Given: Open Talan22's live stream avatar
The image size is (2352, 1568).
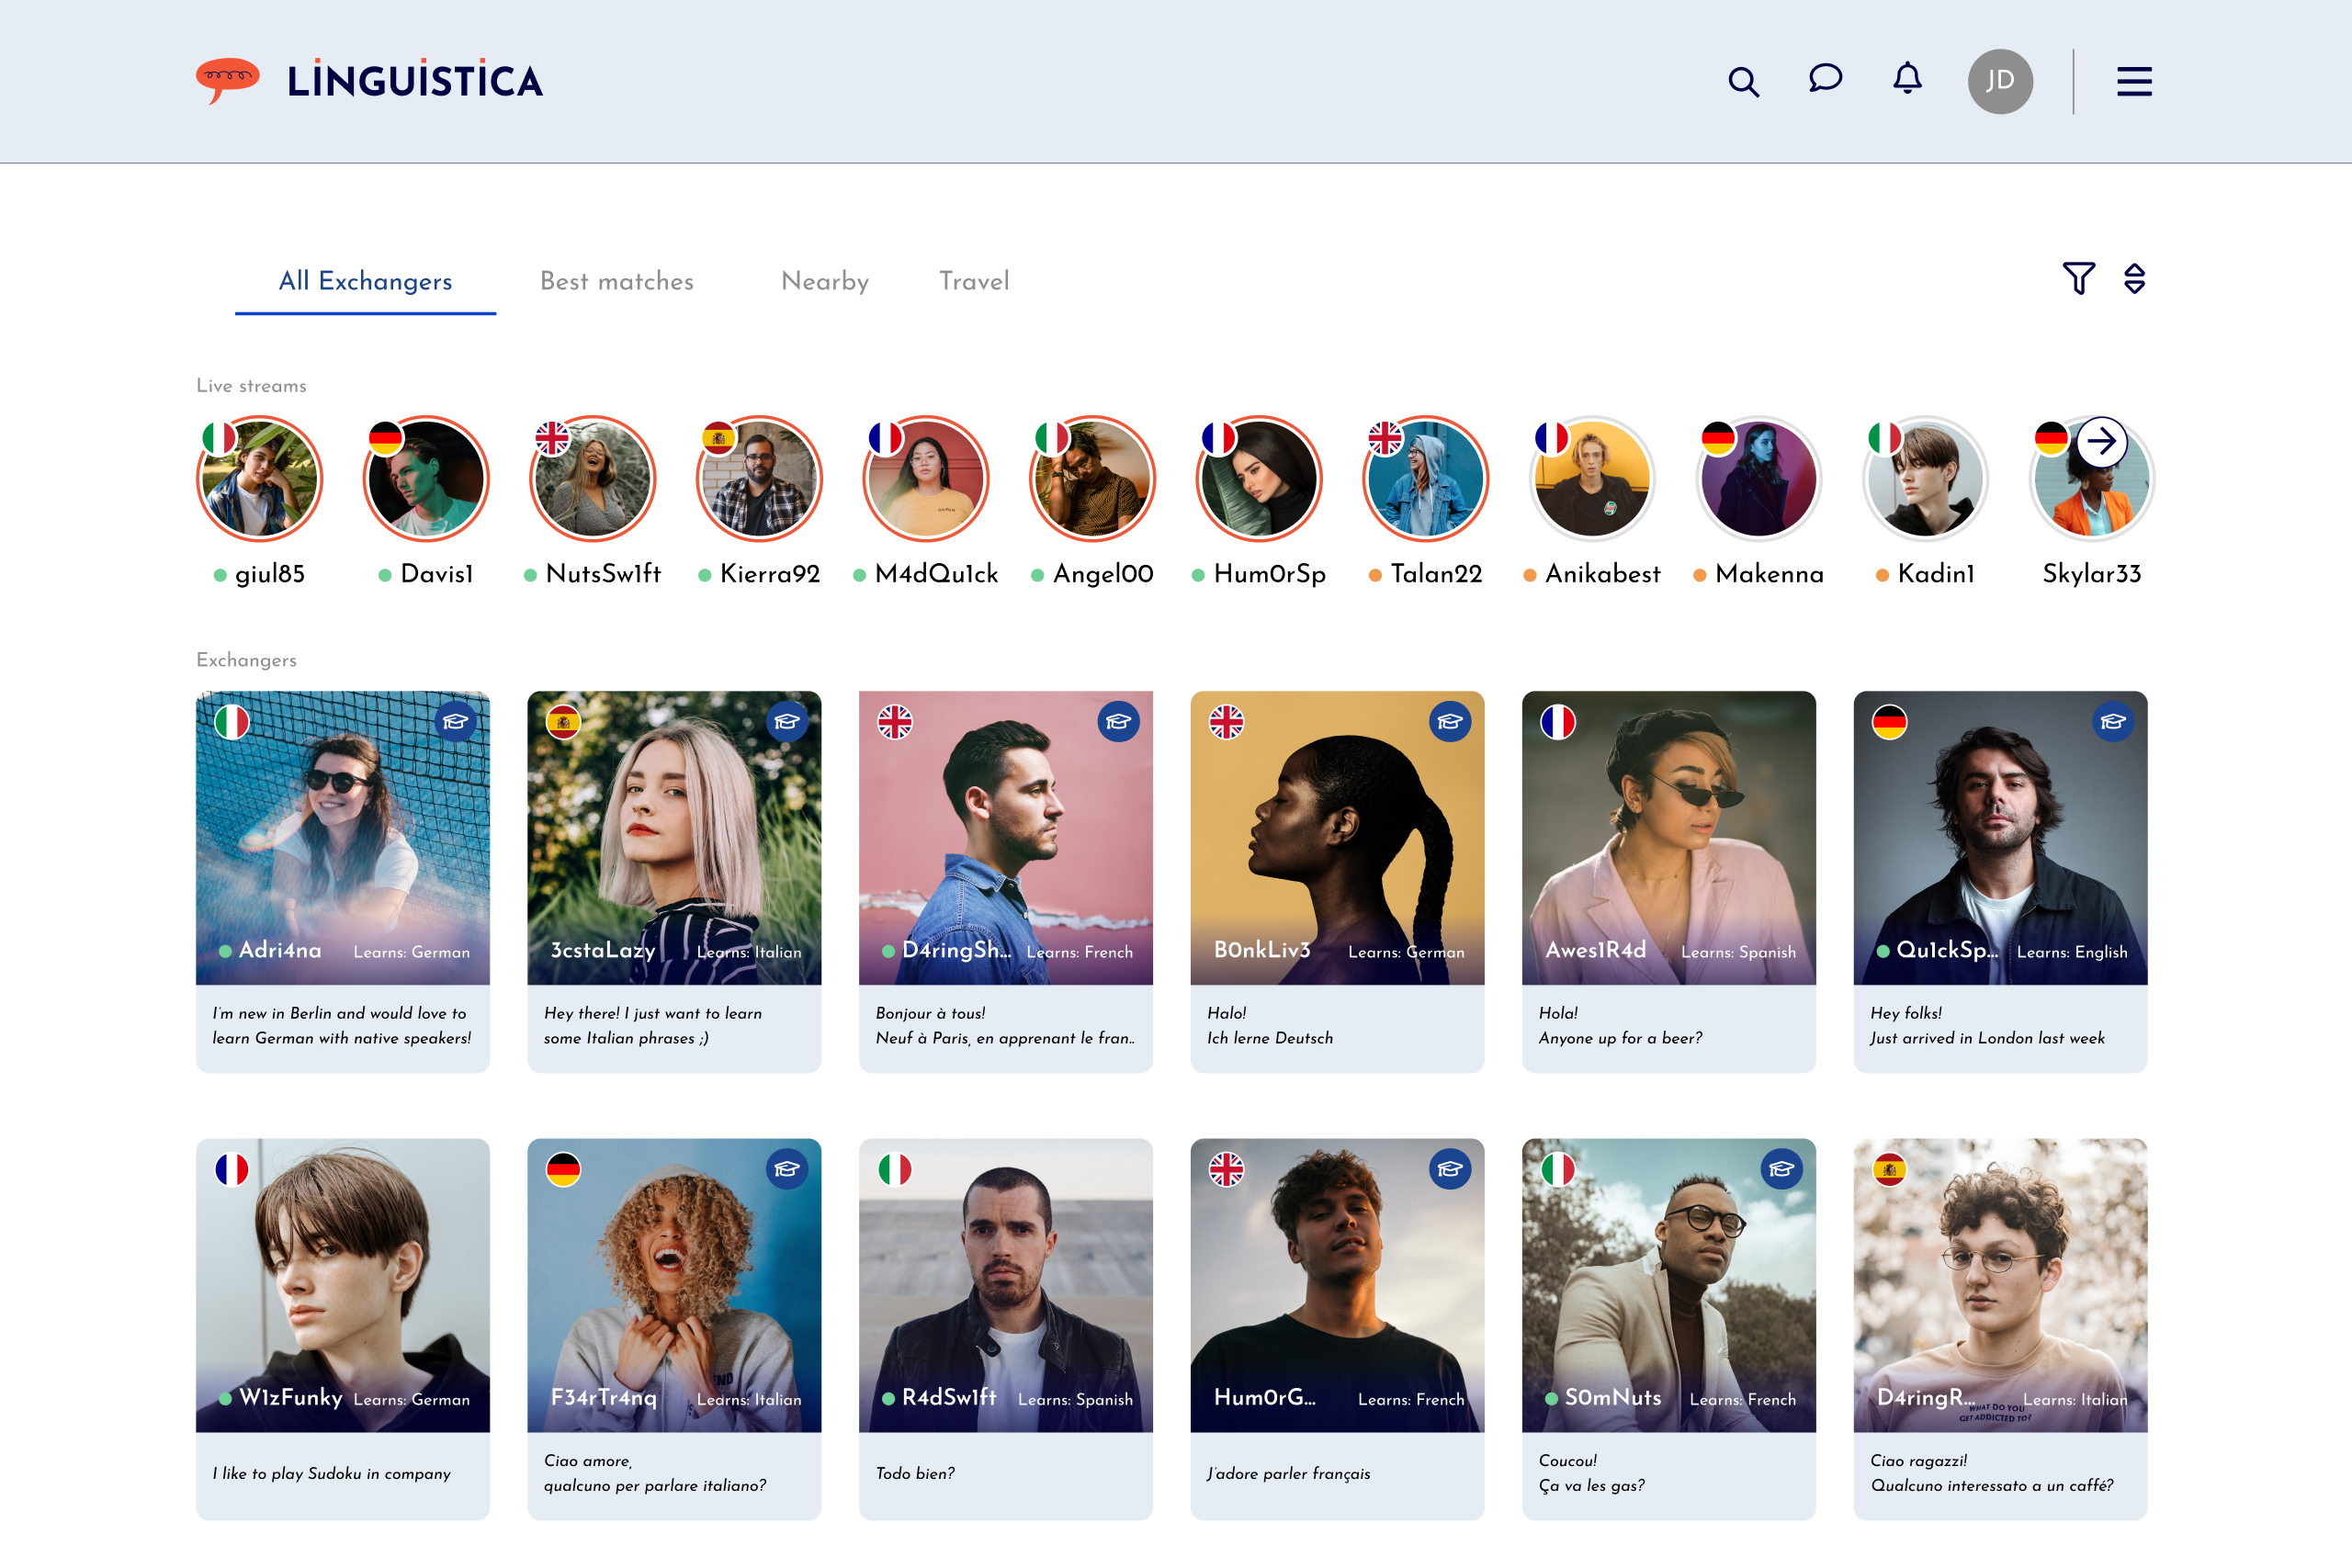Looking at the screenshot, I should pyautogui.click(x=1425, y=479).
